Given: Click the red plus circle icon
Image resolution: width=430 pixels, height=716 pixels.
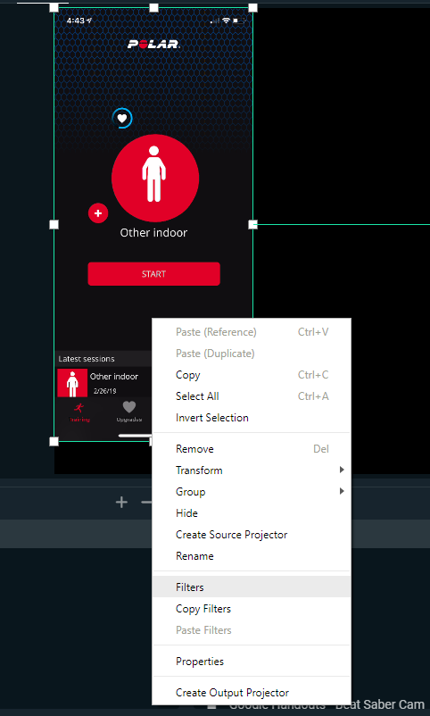Looking at the screenshot, I should click(x=98, y=213).
